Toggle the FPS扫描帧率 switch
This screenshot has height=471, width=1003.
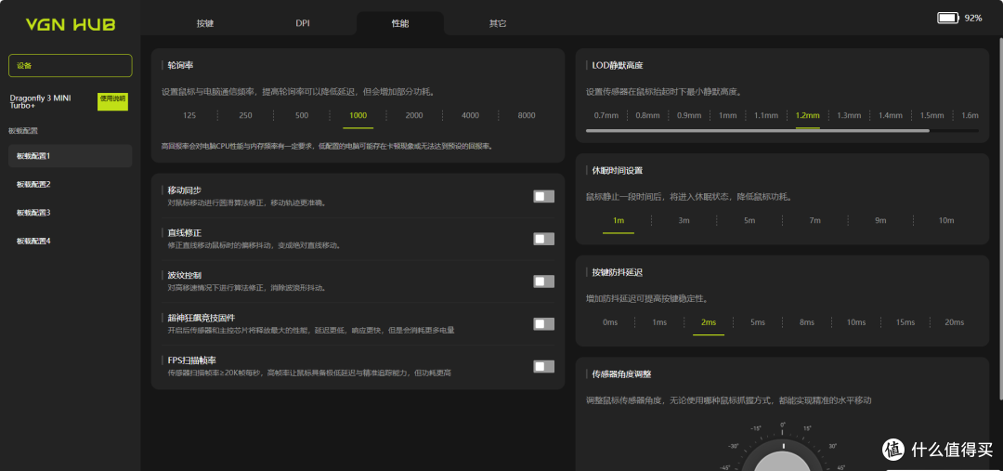543,367
